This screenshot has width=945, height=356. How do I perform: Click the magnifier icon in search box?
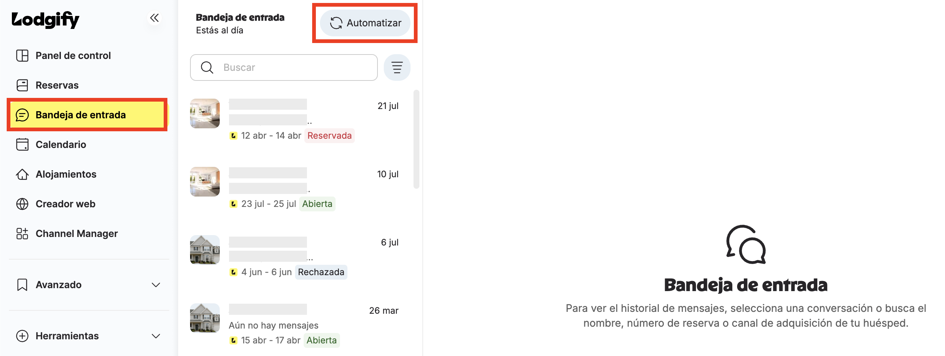tap(207, 67)
